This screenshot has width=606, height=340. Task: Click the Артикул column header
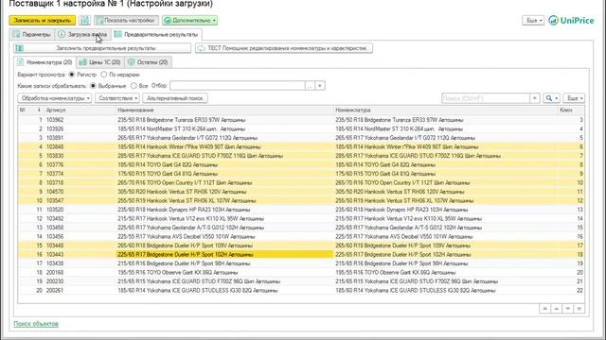80,110
